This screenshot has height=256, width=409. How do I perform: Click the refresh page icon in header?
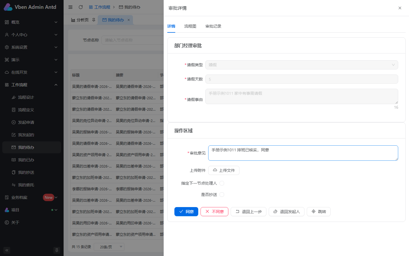tap(81, 7)
